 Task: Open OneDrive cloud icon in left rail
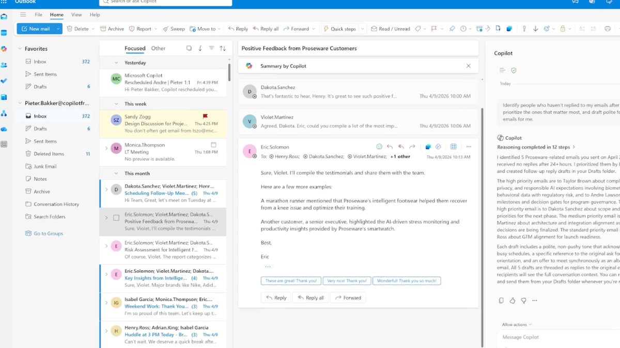[4, 129]
